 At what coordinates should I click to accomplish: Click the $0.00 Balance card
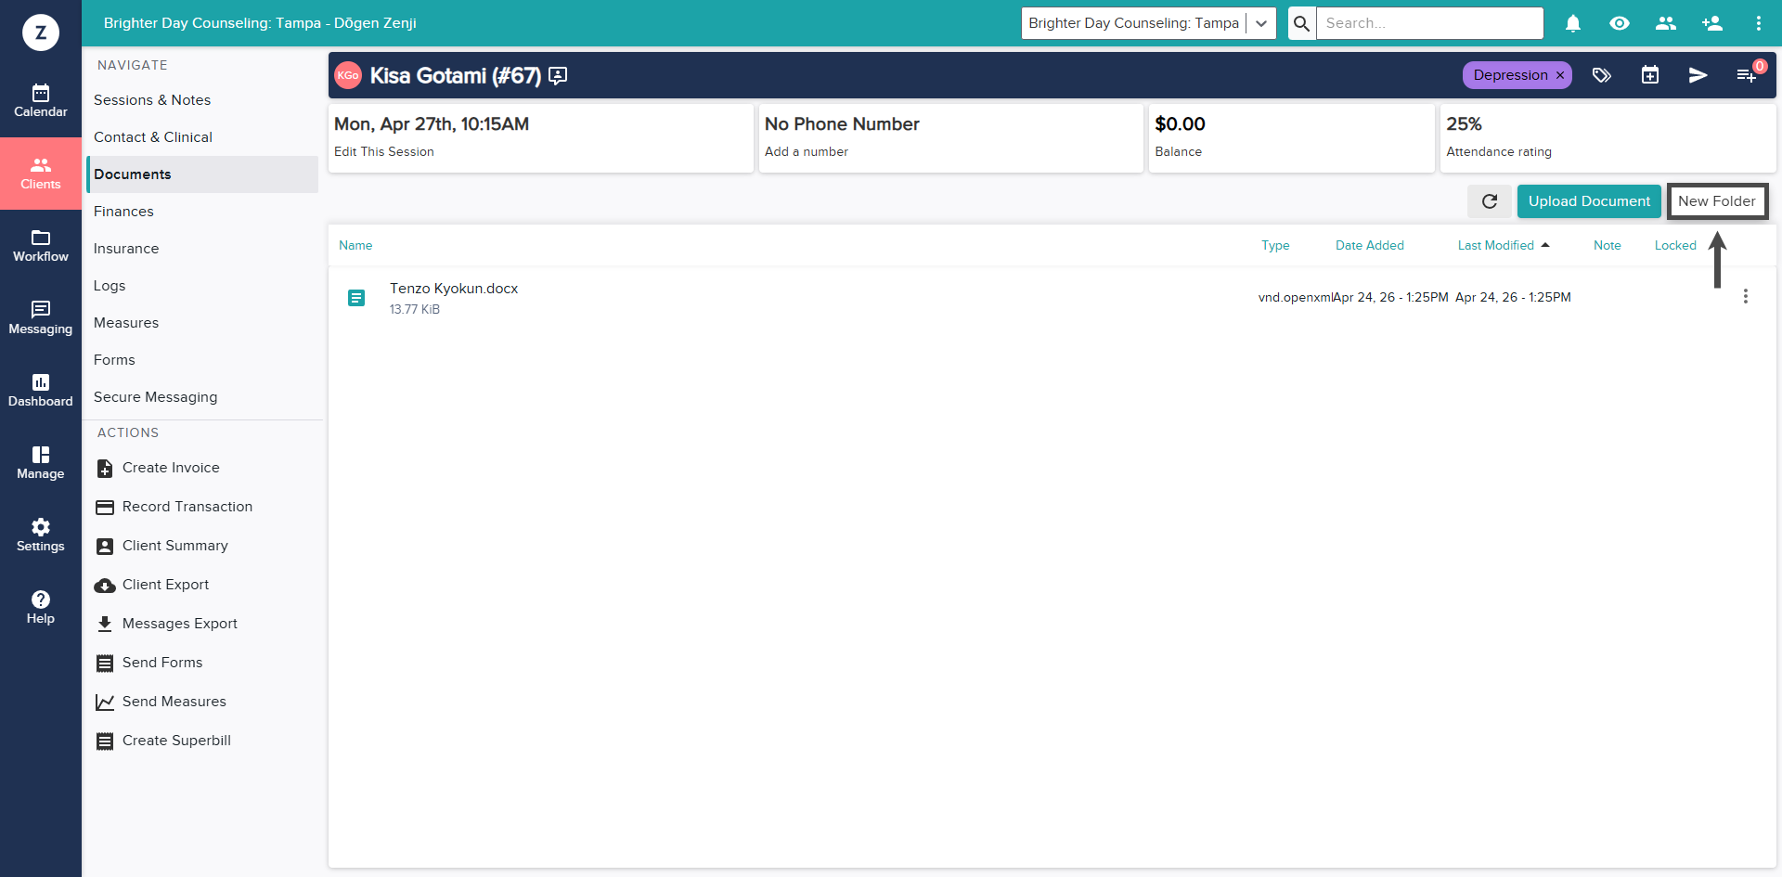[1291, 137]
